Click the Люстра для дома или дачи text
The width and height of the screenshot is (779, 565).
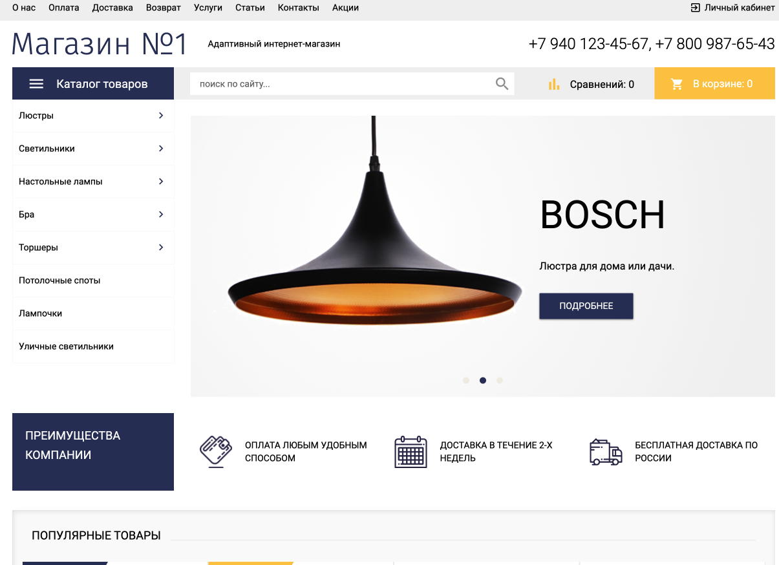tap(606, 266)
